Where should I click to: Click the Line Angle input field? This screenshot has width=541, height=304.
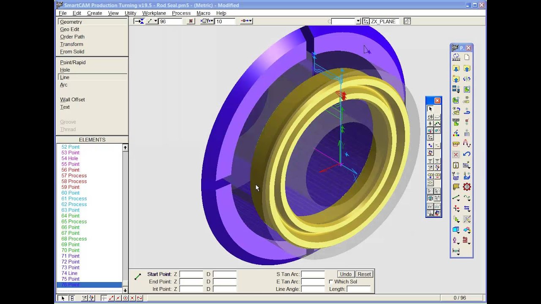point(313,289)
